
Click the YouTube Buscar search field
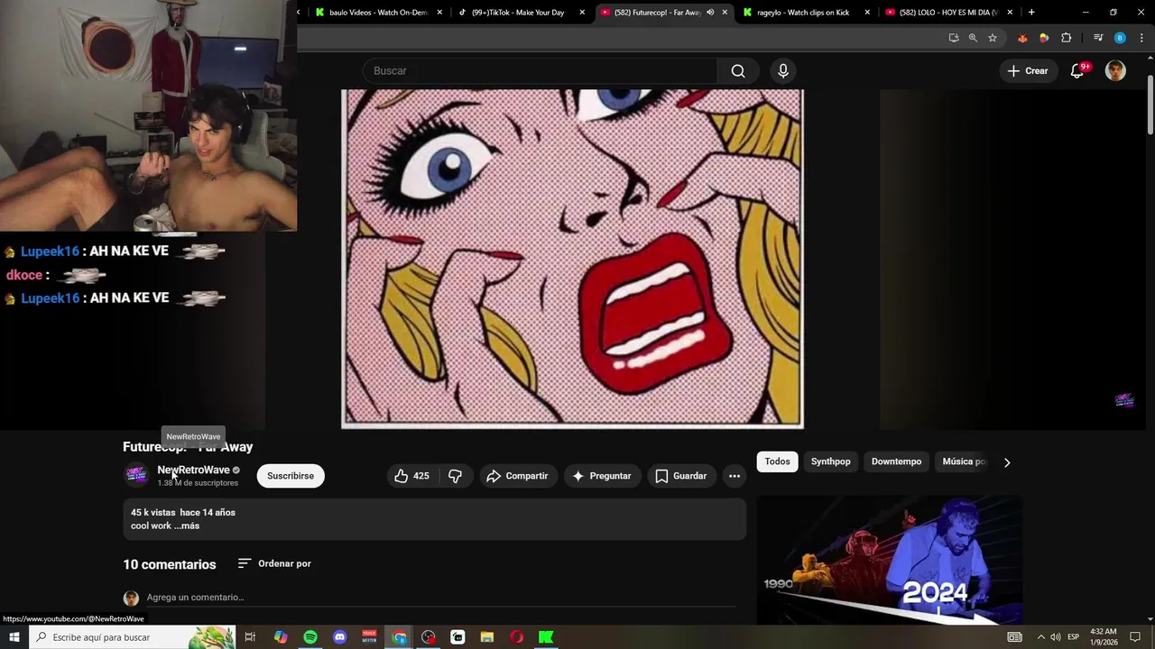pyautogui.click(x=540, y=71)
